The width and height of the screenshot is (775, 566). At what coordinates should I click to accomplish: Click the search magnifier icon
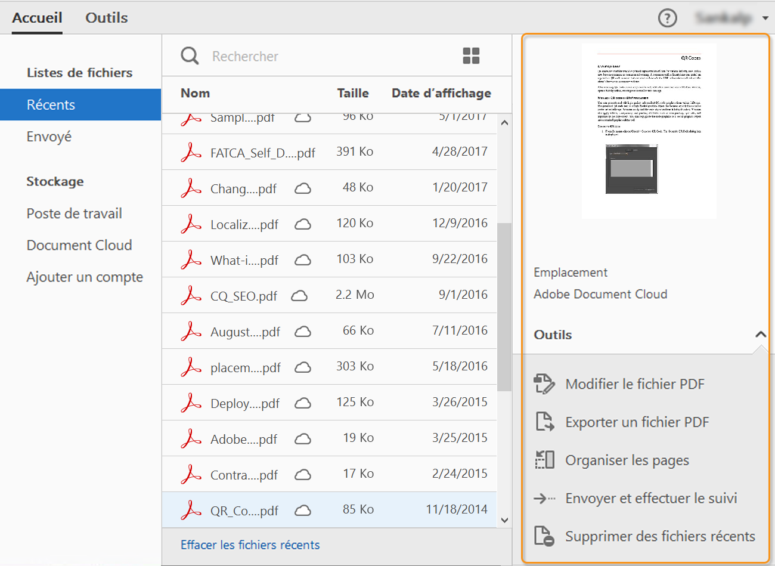(190, 56)
